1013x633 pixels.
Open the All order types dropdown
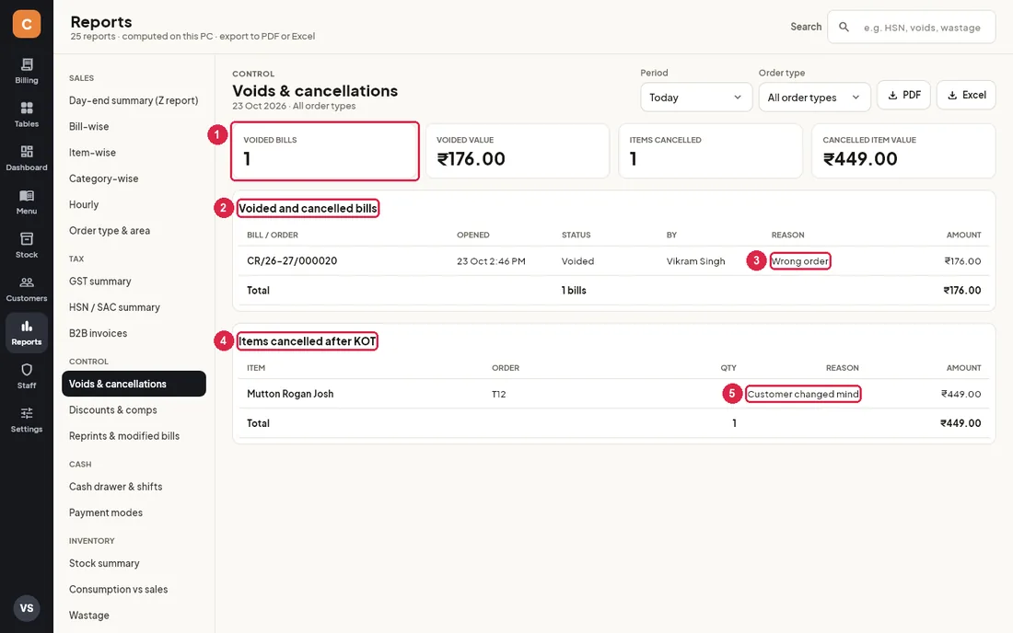(814, 98)
